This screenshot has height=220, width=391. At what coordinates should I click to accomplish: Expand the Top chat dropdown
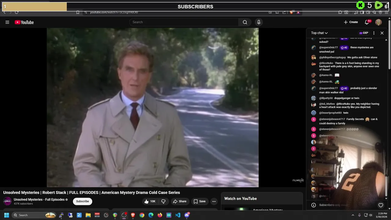tap(320, 33)
